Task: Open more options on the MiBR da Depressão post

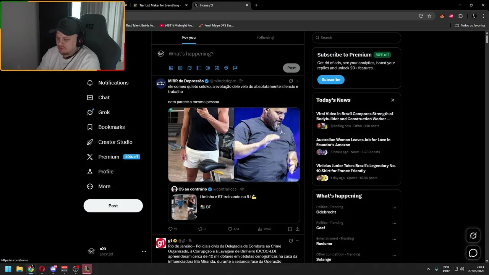Action: coord(298,81)
